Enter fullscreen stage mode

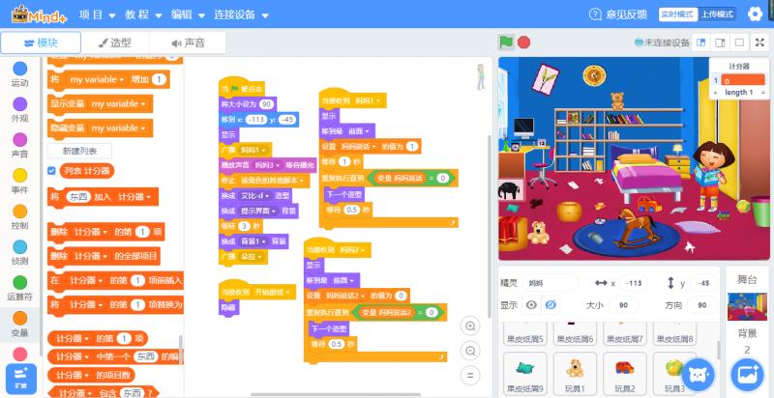pos(760,43)
